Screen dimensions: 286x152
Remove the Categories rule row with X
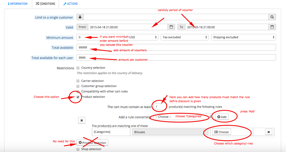pyautogui.click(x=268, y=132)
